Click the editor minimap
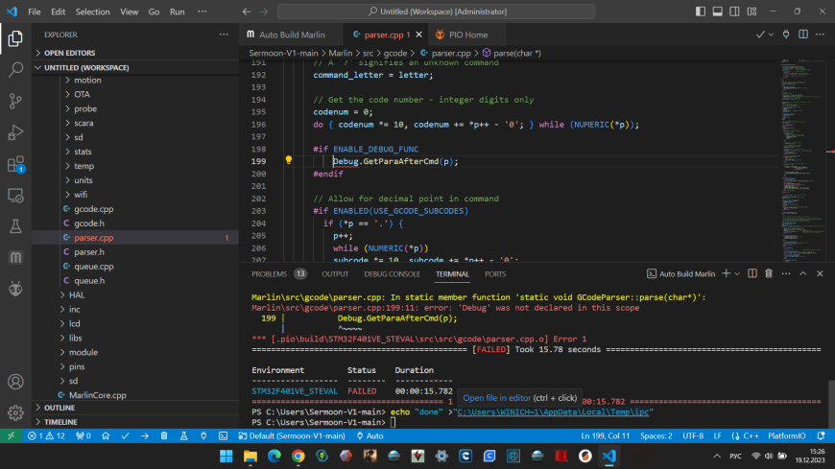 (x=802, y=160)
